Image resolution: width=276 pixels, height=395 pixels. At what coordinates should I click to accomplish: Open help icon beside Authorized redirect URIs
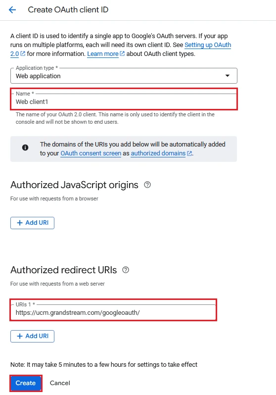point(126,270)
